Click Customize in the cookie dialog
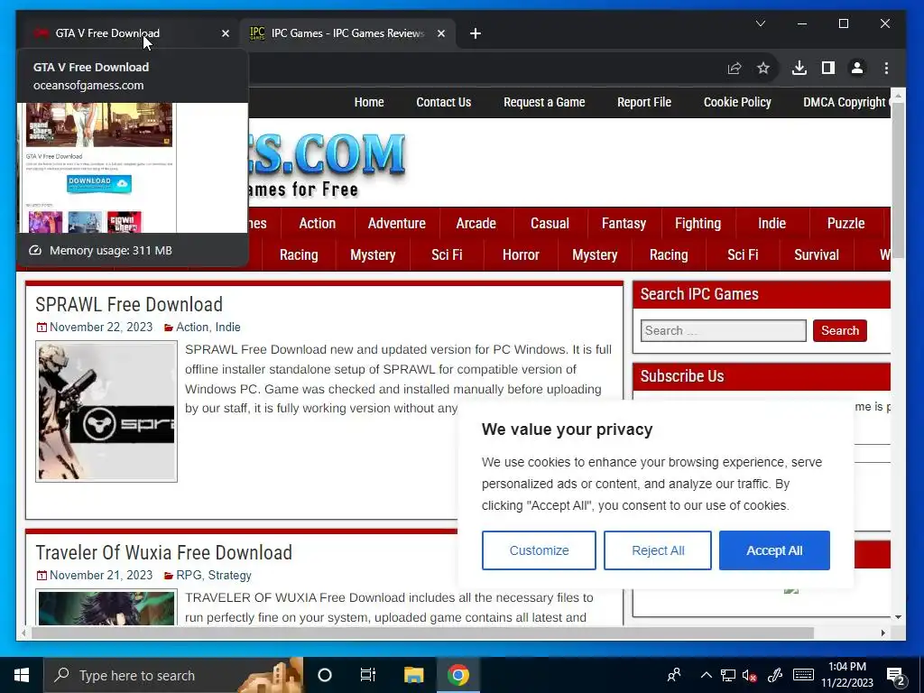The width and height of the screenshot is (924, 693). 539,550
